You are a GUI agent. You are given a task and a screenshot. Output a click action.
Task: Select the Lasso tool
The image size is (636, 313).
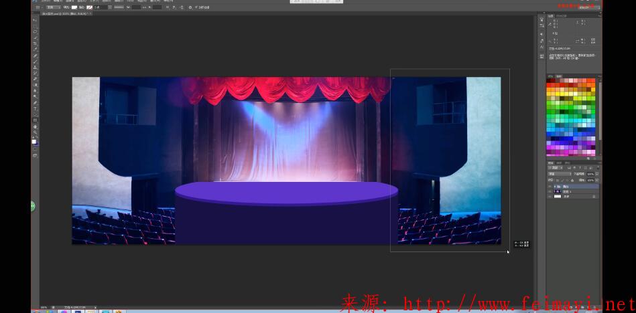[35, 31]
